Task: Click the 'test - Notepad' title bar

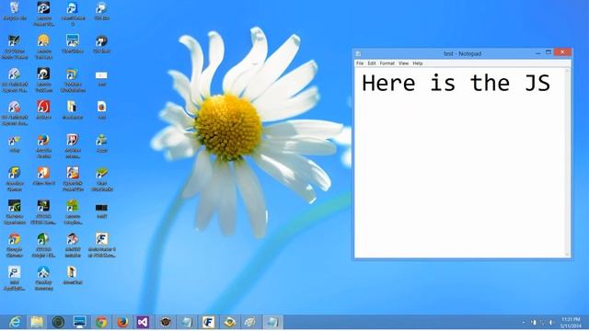Action: click(462, 53)
